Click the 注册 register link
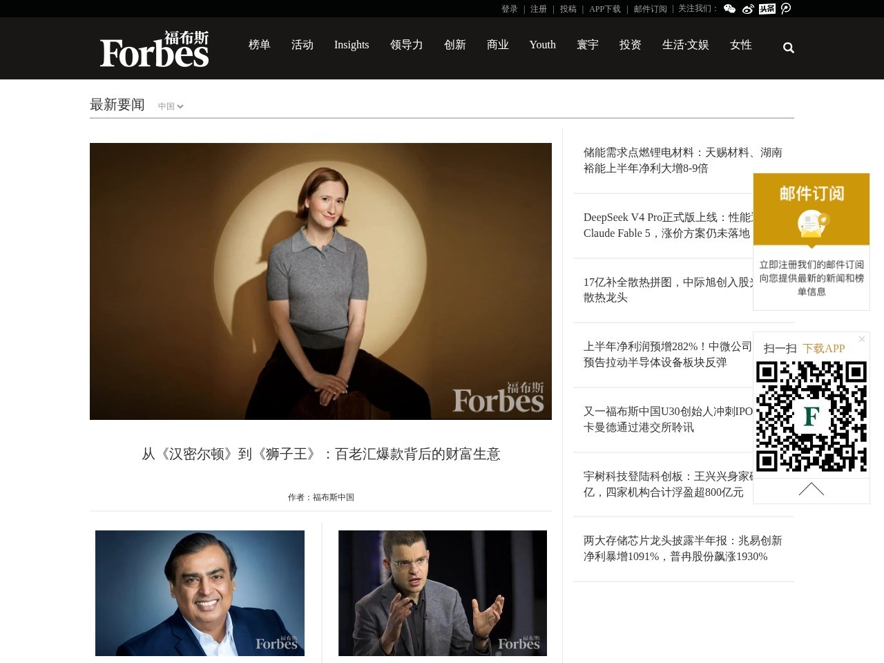Viewport: 884px width, 663px height. pos(539,9)
